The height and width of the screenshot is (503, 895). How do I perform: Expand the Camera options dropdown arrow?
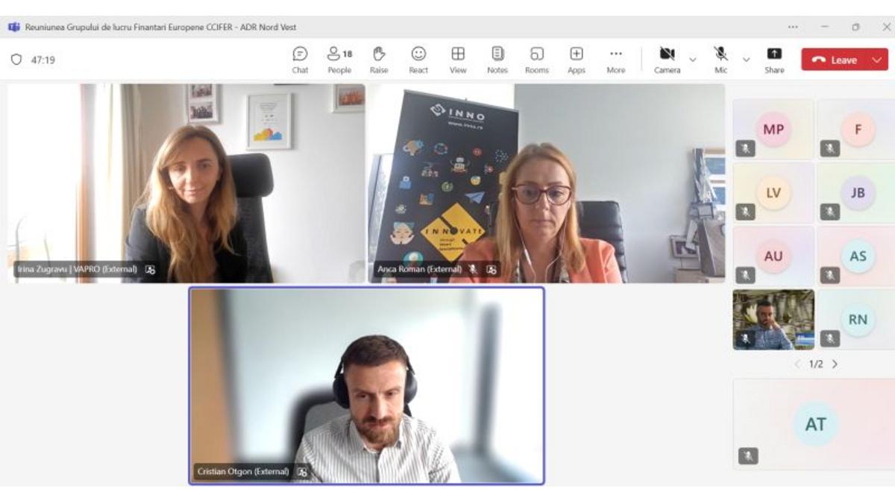693,60
